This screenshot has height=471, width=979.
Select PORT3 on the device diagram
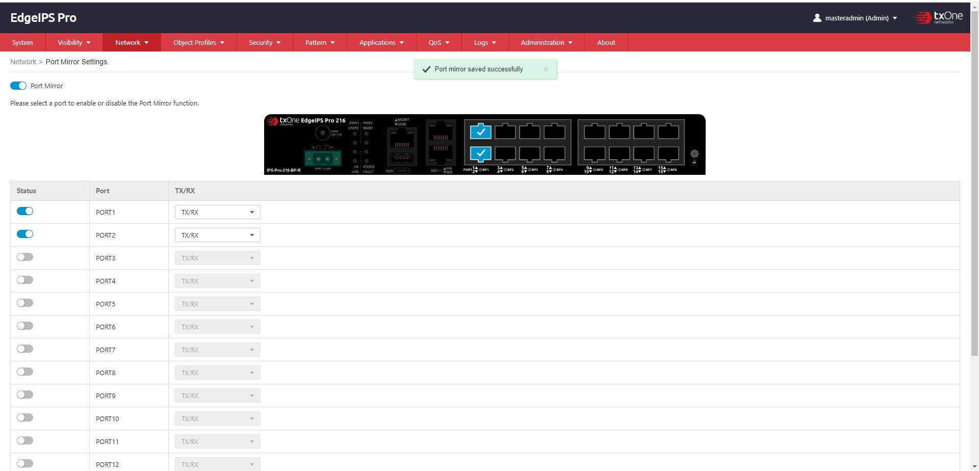(506, 131)
